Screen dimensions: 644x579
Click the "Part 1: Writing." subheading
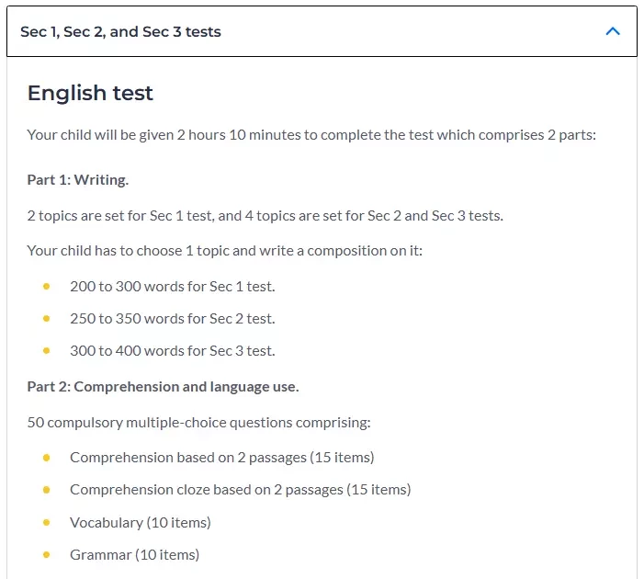click(x=78, y=180)
